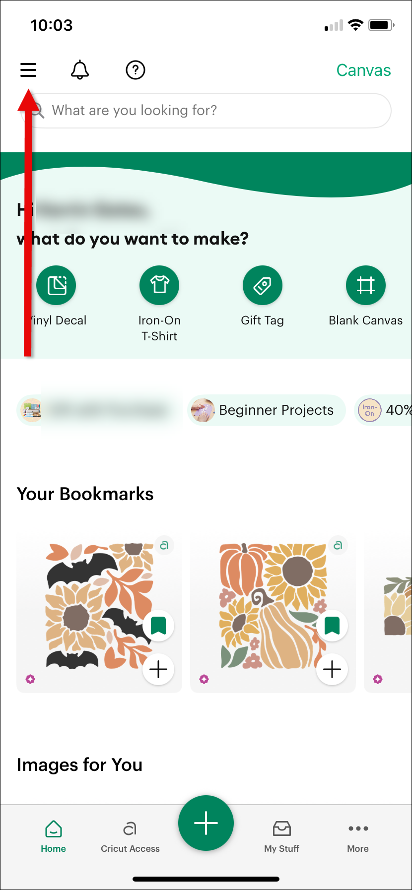Image resolution: width=412 pixels, height=890 pixels.
Task: Open Canvas from the top right
Action: click(363, 70)
